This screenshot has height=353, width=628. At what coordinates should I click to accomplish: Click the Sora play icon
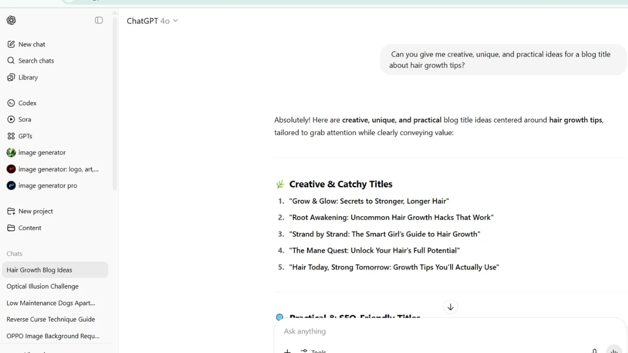(11, 119)
